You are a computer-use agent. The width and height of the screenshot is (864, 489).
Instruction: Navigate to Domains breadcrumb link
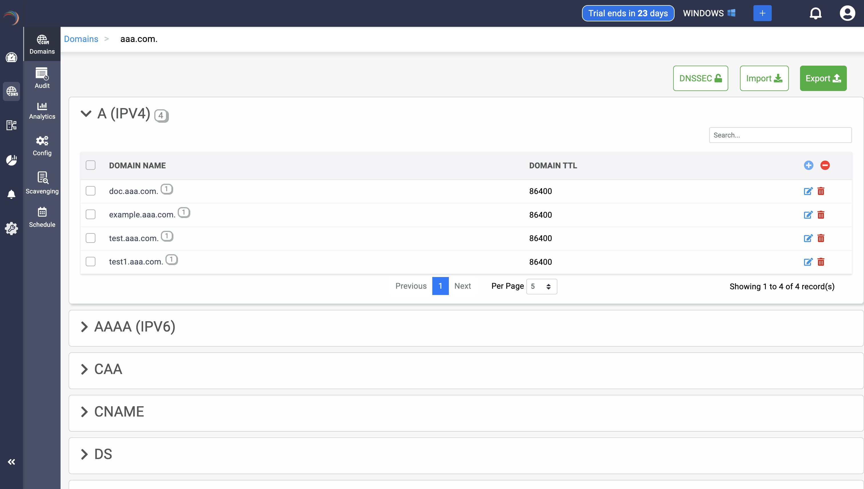coord(81,39)
